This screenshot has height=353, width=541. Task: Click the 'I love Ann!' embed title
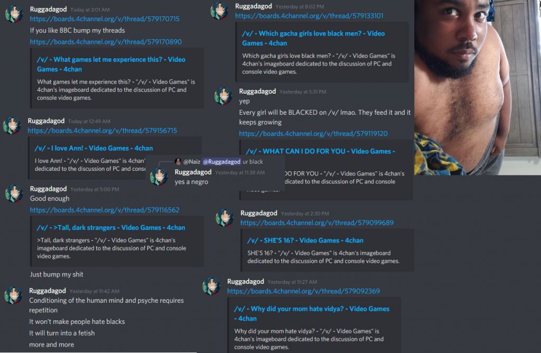(94, 148)
